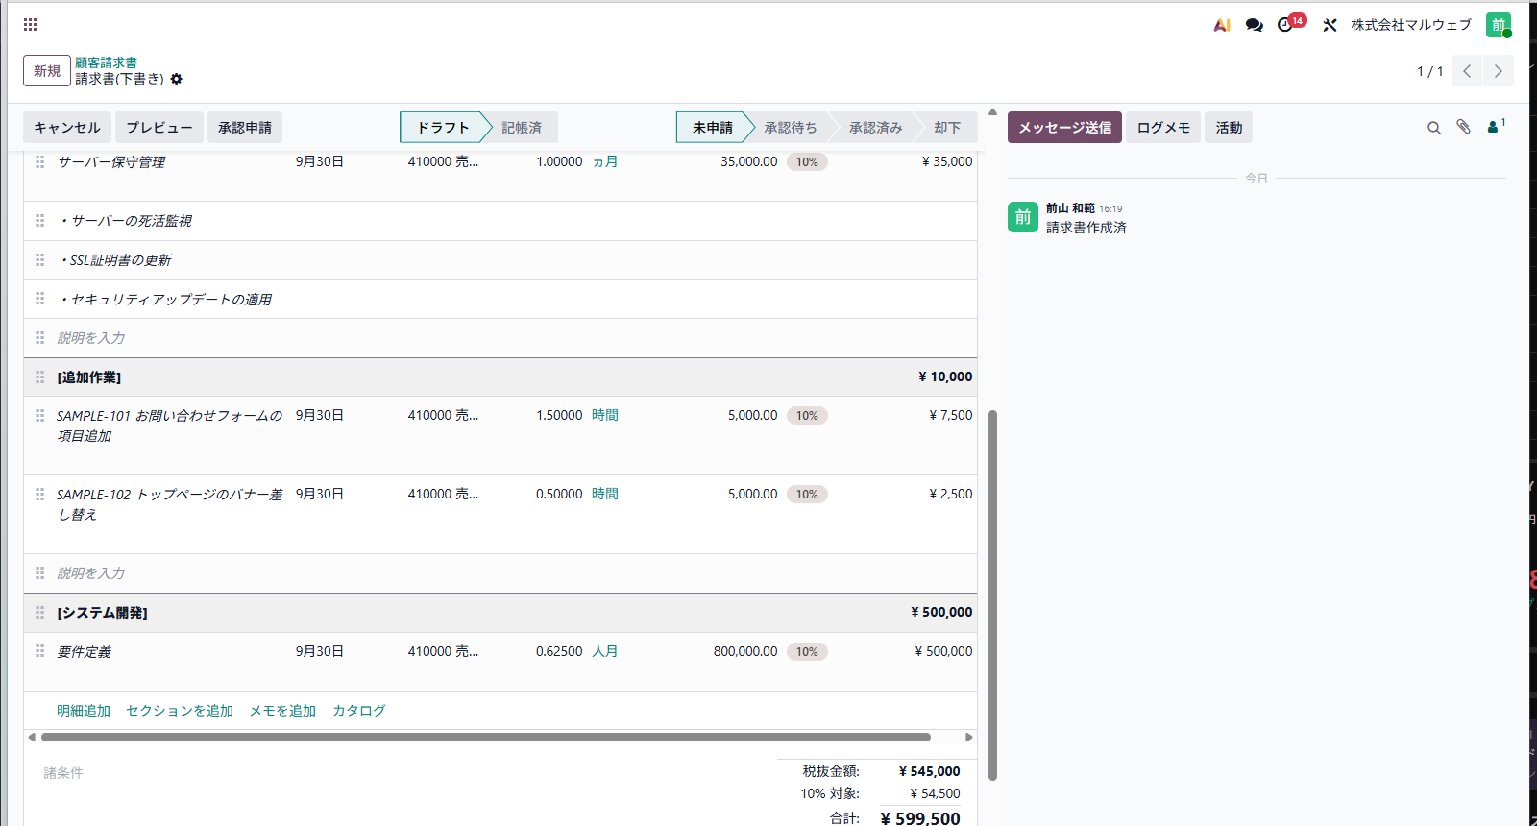Click drag handle of [追加作業] section

(x=39, y=377)
